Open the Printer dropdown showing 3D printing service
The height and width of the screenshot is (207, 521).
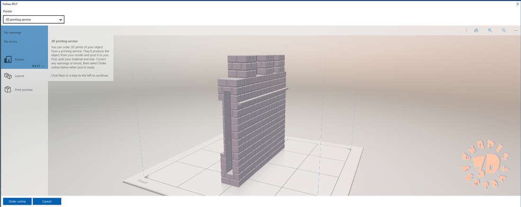coord(34,19)
